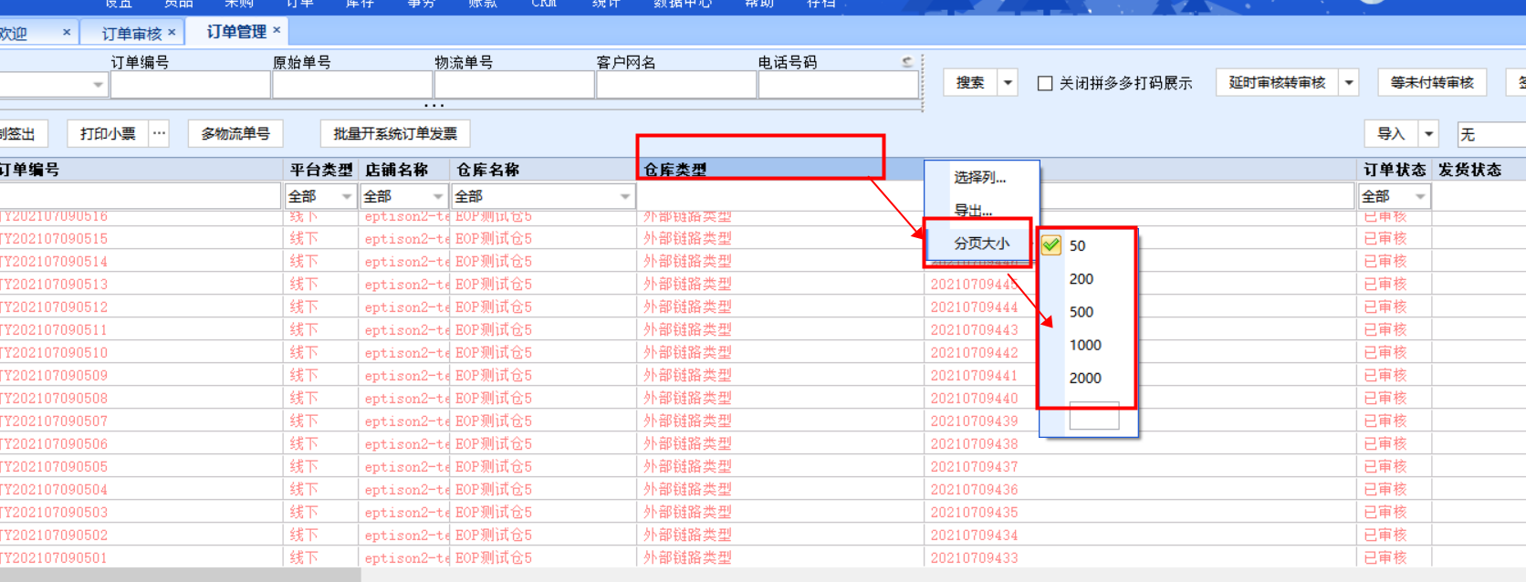Click the 批量开系统订单发票 button

coord(395,134)
